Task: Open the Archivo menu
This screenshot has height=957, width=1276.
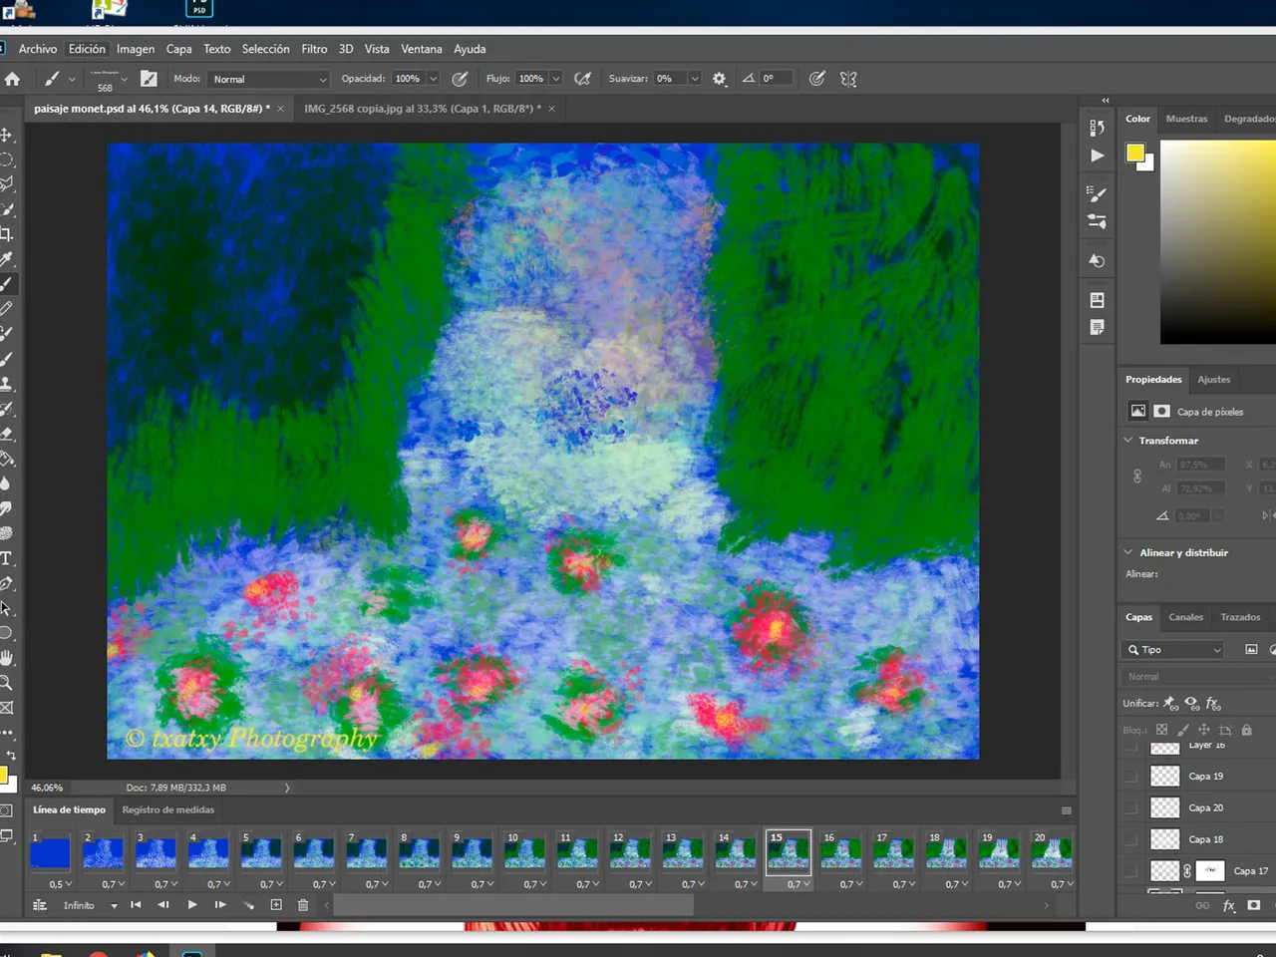Action: (38, 49)
